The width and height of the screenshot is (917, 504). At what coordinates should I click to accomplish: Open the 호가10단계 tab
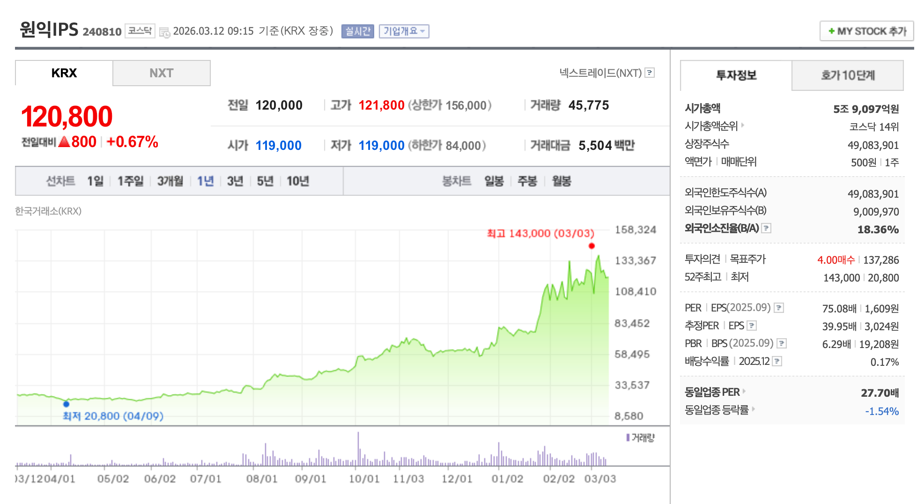click(848, 75)
